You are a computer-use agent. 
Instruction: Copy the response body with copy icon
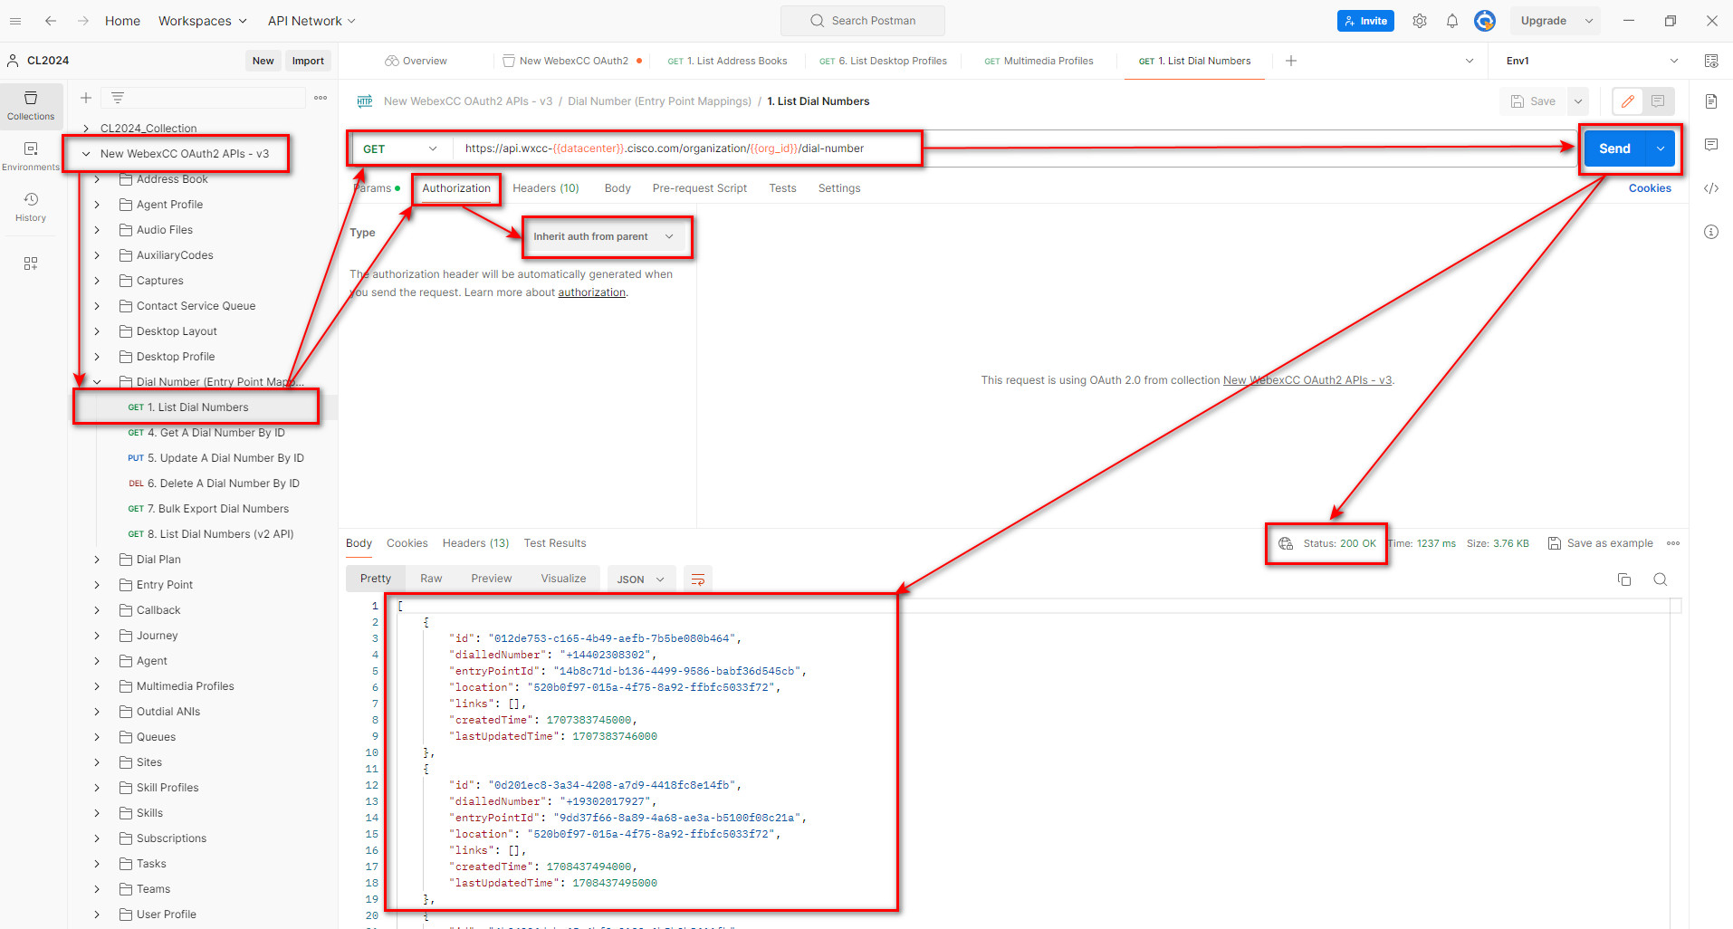click(1624, 579)
